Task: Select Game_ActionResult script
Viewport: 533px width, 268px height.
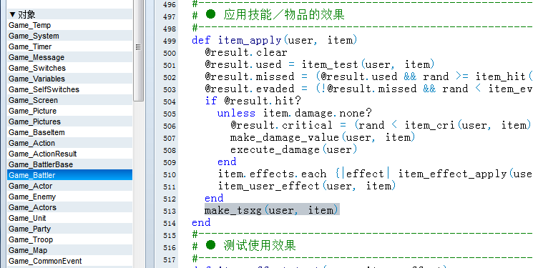Action: pos(69,154)
